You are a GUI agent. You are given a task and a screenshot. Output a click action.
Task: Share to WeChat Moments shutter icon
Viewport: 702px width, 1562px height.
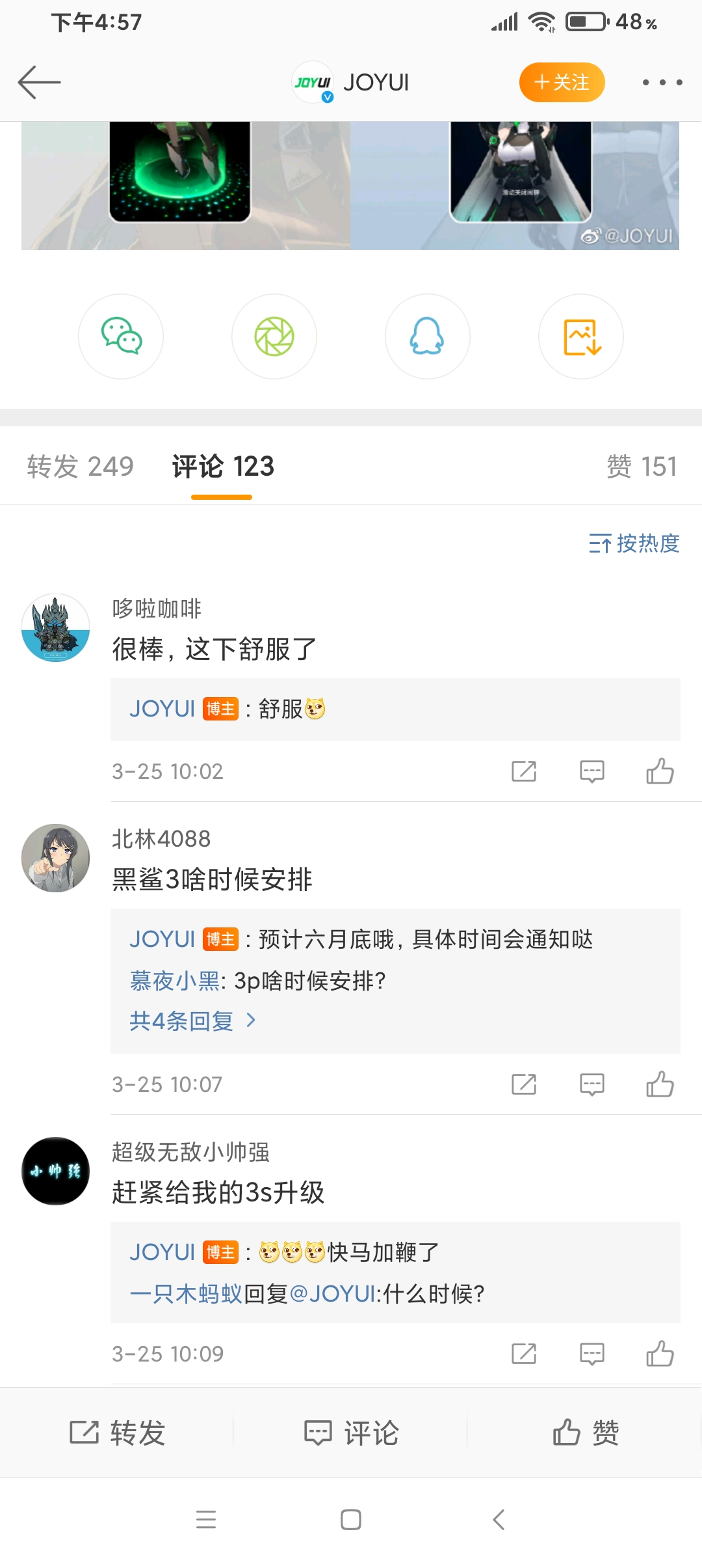274,336
